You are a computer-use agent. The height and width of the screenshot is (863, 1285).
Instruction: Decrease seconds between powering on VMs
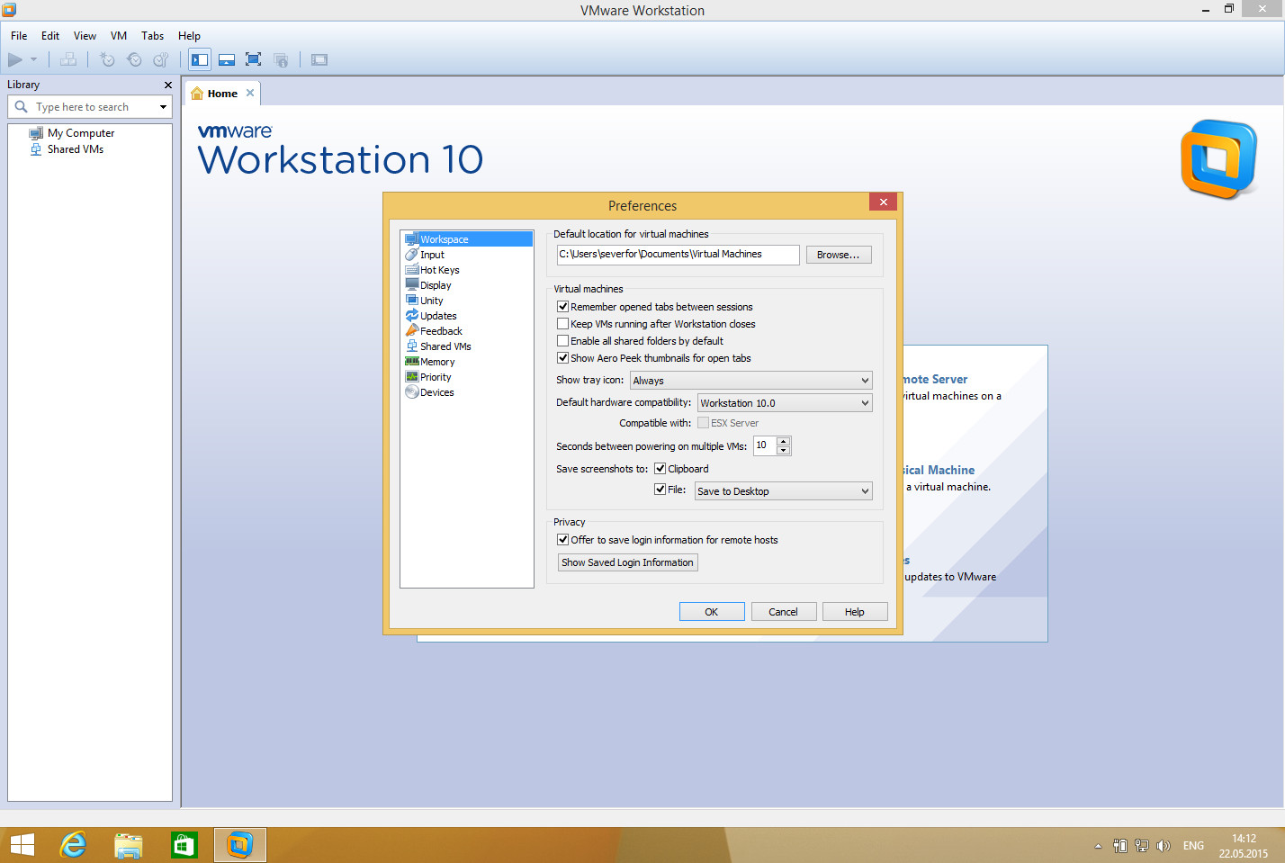coord(783,451)
